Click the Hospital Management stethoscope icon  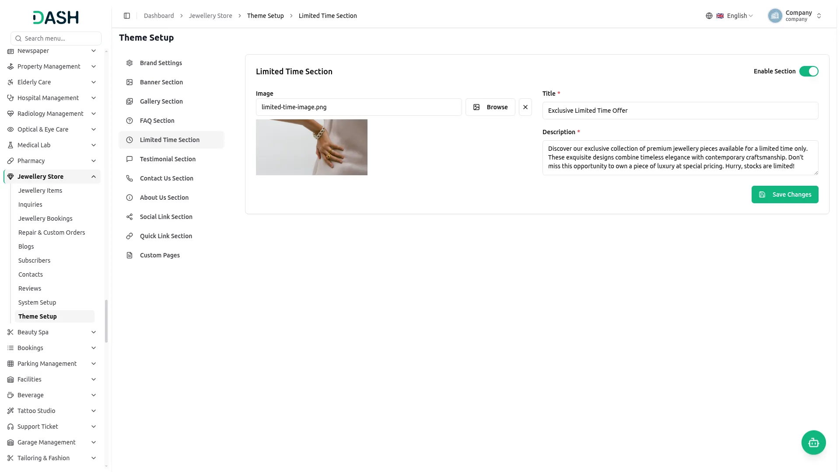point(10,98)
